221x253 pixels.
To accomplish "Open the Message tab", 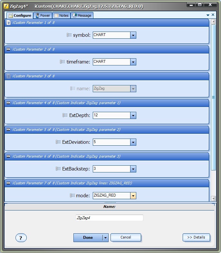I will (82, 15).
